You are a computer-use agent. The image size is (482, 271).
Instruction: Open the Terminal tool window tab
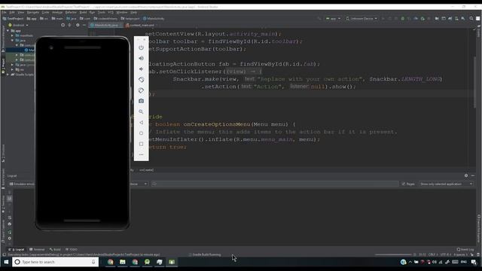pyautogui.click(x=37, y=249)
